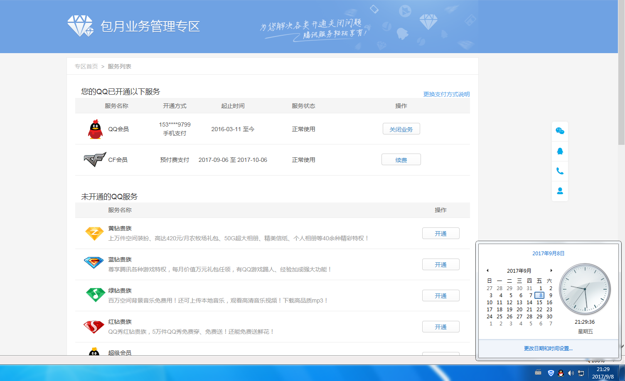Click the 未开通的QQ服务 section heading

click(109, 197)
